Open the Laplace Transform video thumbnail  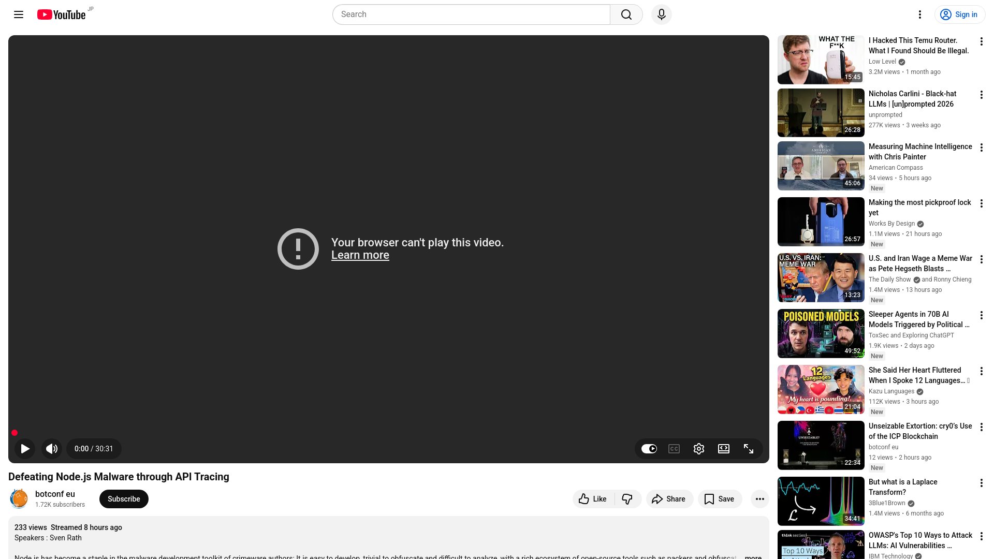click(x=820, y=501)
